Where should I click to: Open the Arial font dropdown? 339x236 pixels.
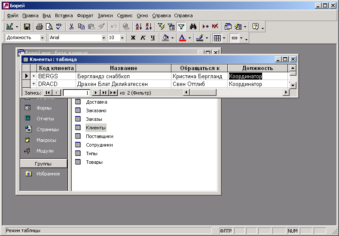(x=104, y=38)
